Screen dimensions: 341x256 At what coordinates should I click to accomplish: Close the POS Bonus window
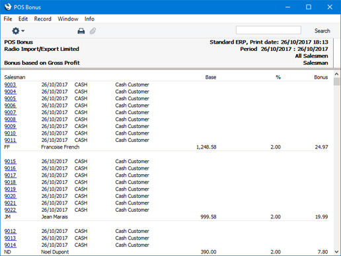[x=330, y=7]
